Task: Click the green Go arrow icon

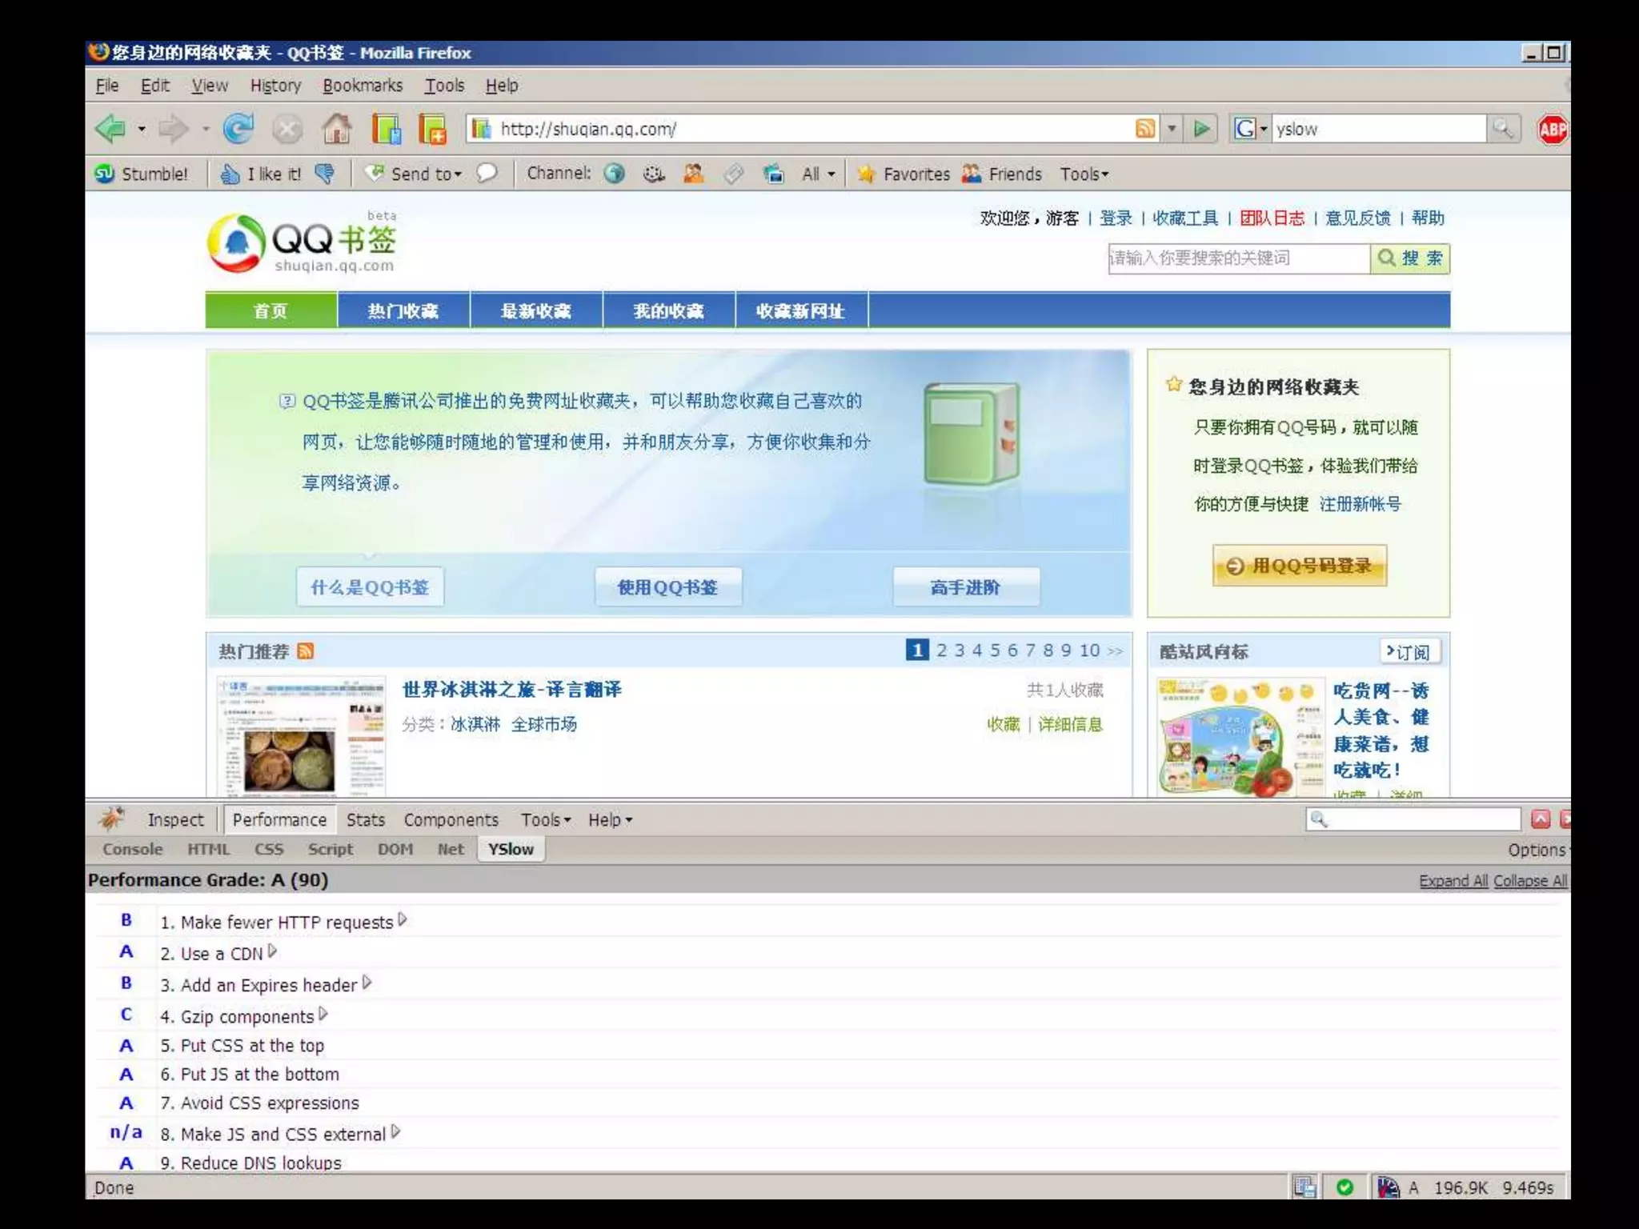Action: (x=1201, y=128)
